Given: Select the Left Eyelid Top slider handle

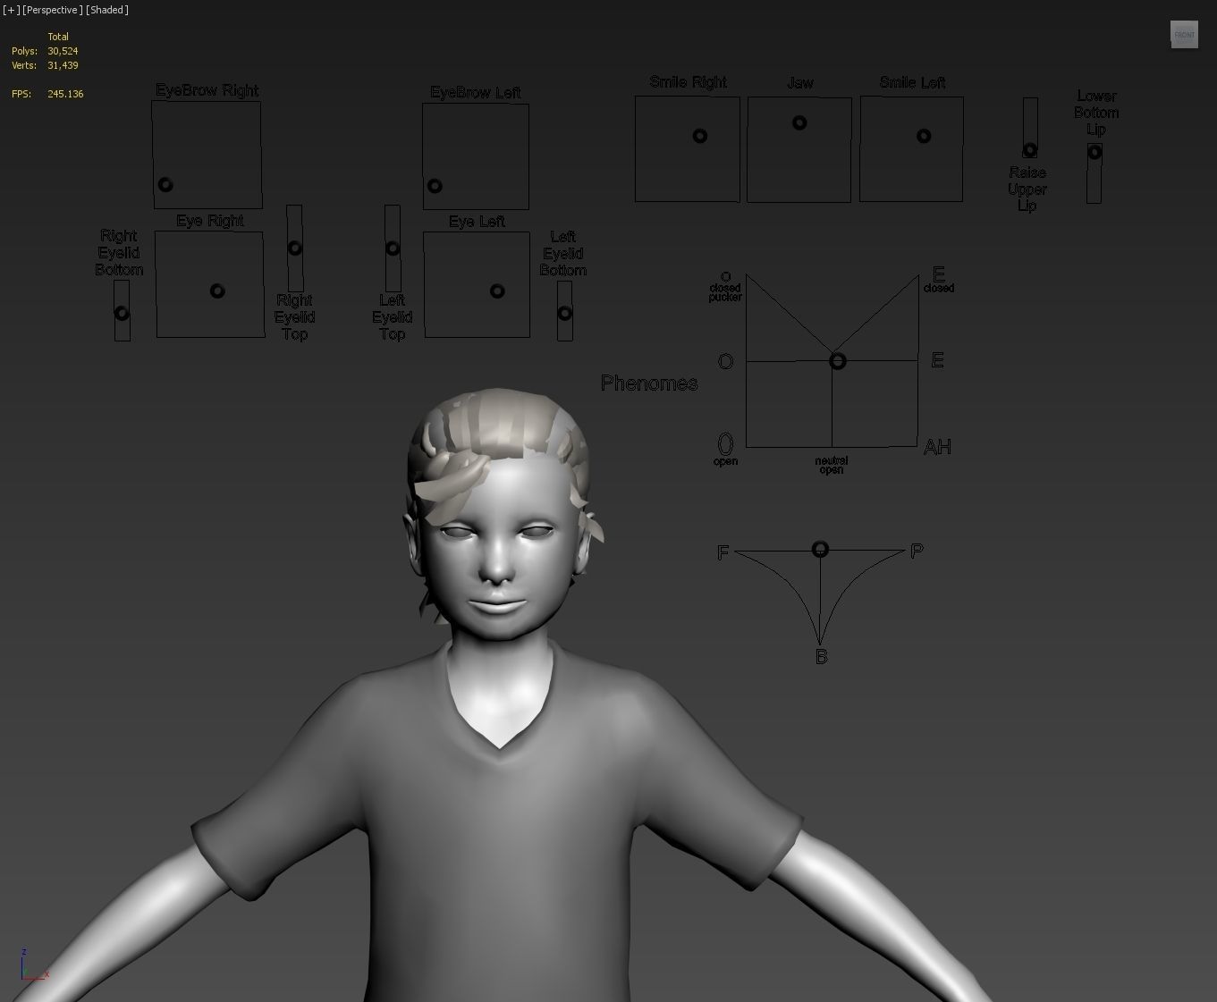Looking at the screenshot, I should click(x=393, y=248).
